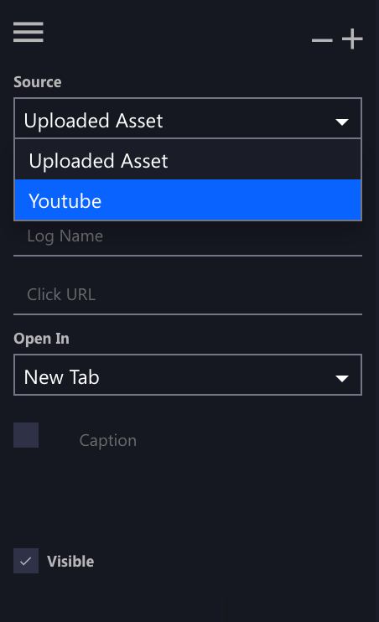
Task: Click the minus icon at top
Action: [x=322, y=39]
